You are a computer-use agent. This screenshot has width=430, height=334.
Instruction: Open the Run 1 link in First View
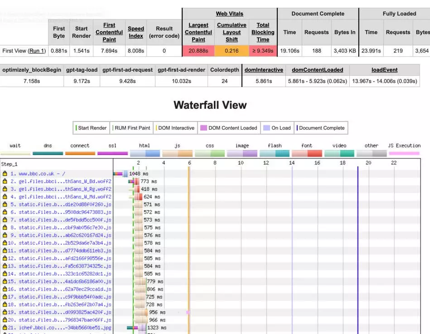37,51
